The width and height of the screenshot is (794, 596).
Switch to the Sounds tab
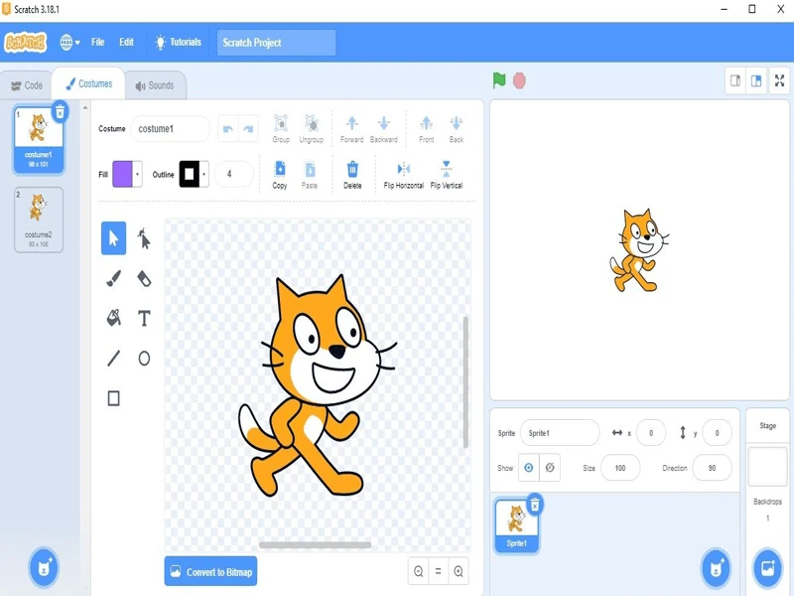[155, 85]
